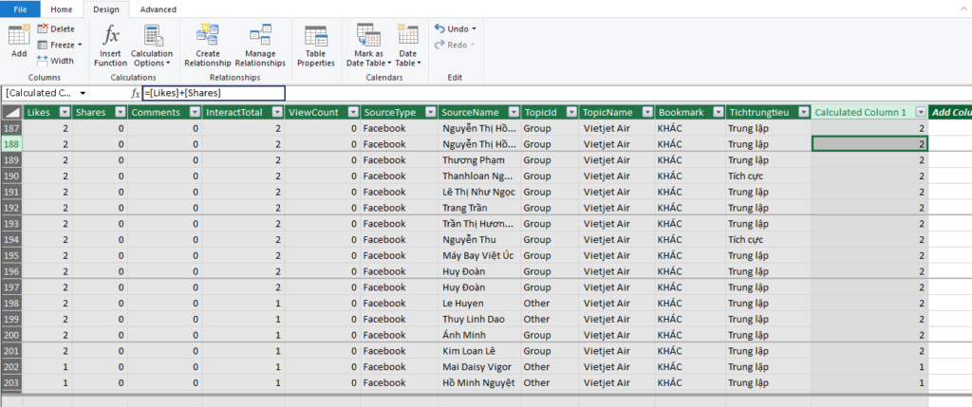This screenshot has width=972, height=407.
Task: Select row header 203
Action: 11,383
